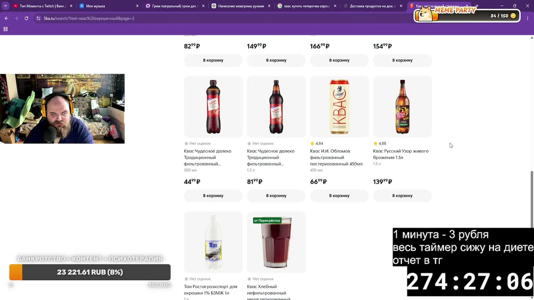Expand the tab search dropdown arrow

point(5,6)
